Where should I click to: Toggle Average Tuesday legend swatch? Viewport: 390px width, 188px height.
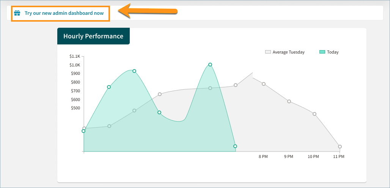pyautogui.click(x=268, y=52)
